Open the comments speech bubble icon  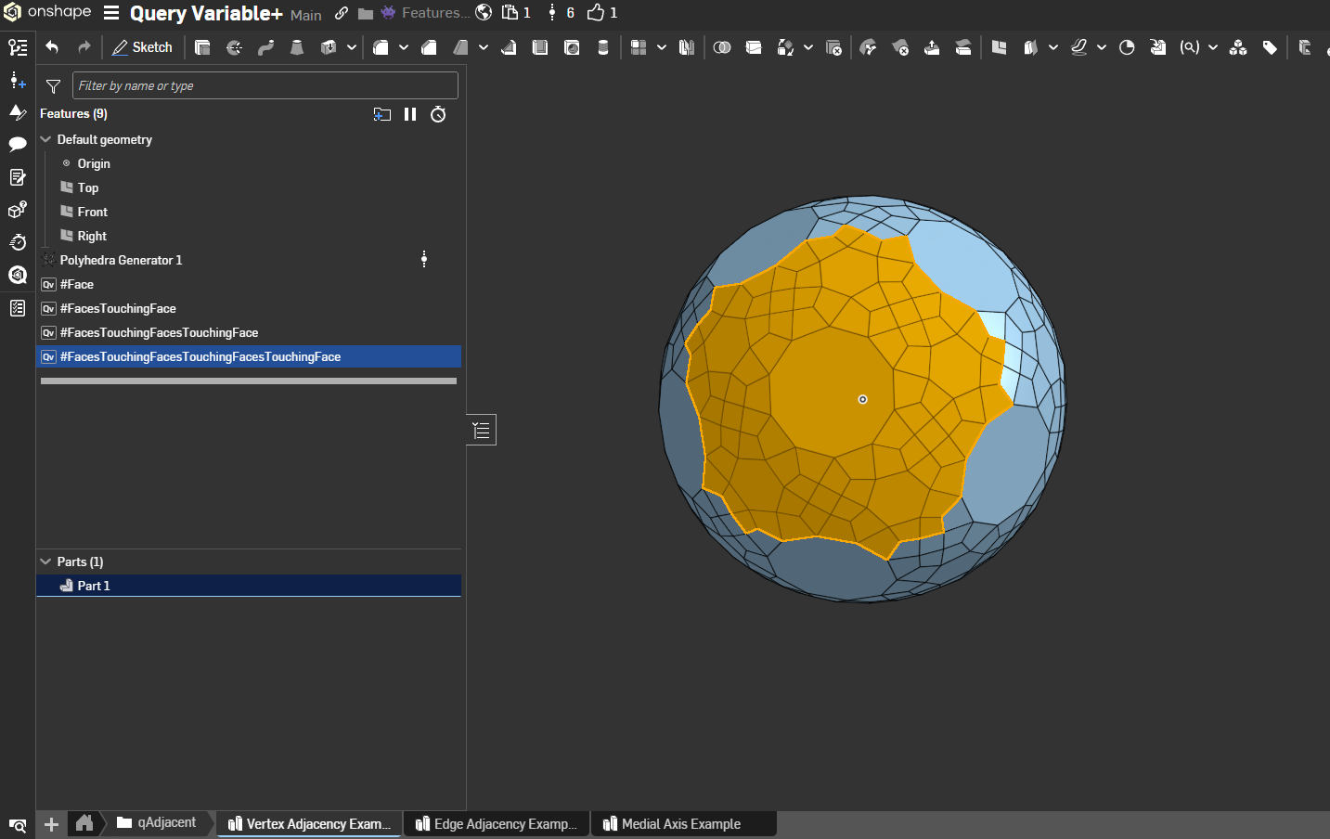(x=17, y=144)
